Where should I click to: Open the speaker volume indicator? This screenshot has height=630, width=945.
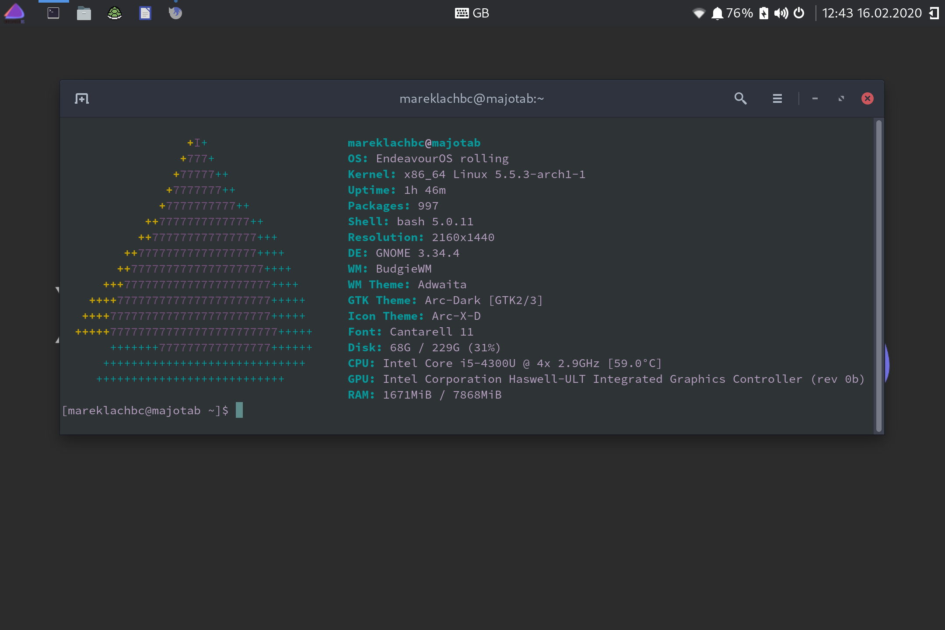781,13
